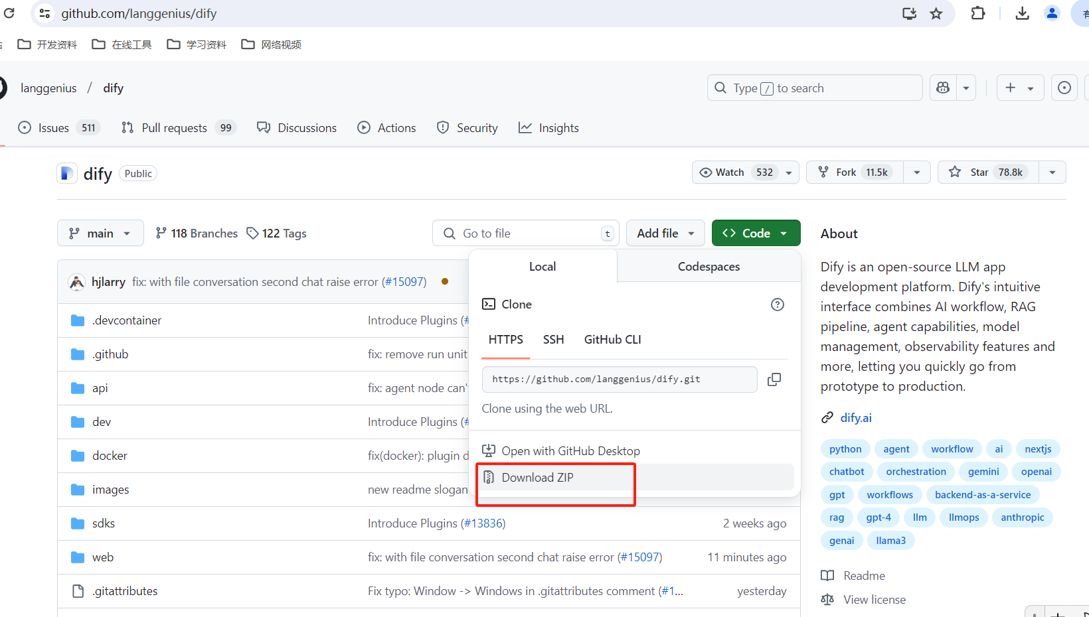Open the Fork options dropdown arrow
The image size is (1089, 617).
click(x=917, y=172)
